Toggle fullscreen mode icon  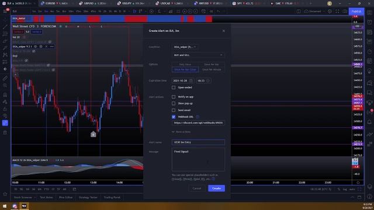pyautogui.click(x=337, y=12)
